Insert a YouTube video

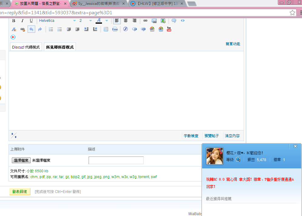[x=169, y=29]
